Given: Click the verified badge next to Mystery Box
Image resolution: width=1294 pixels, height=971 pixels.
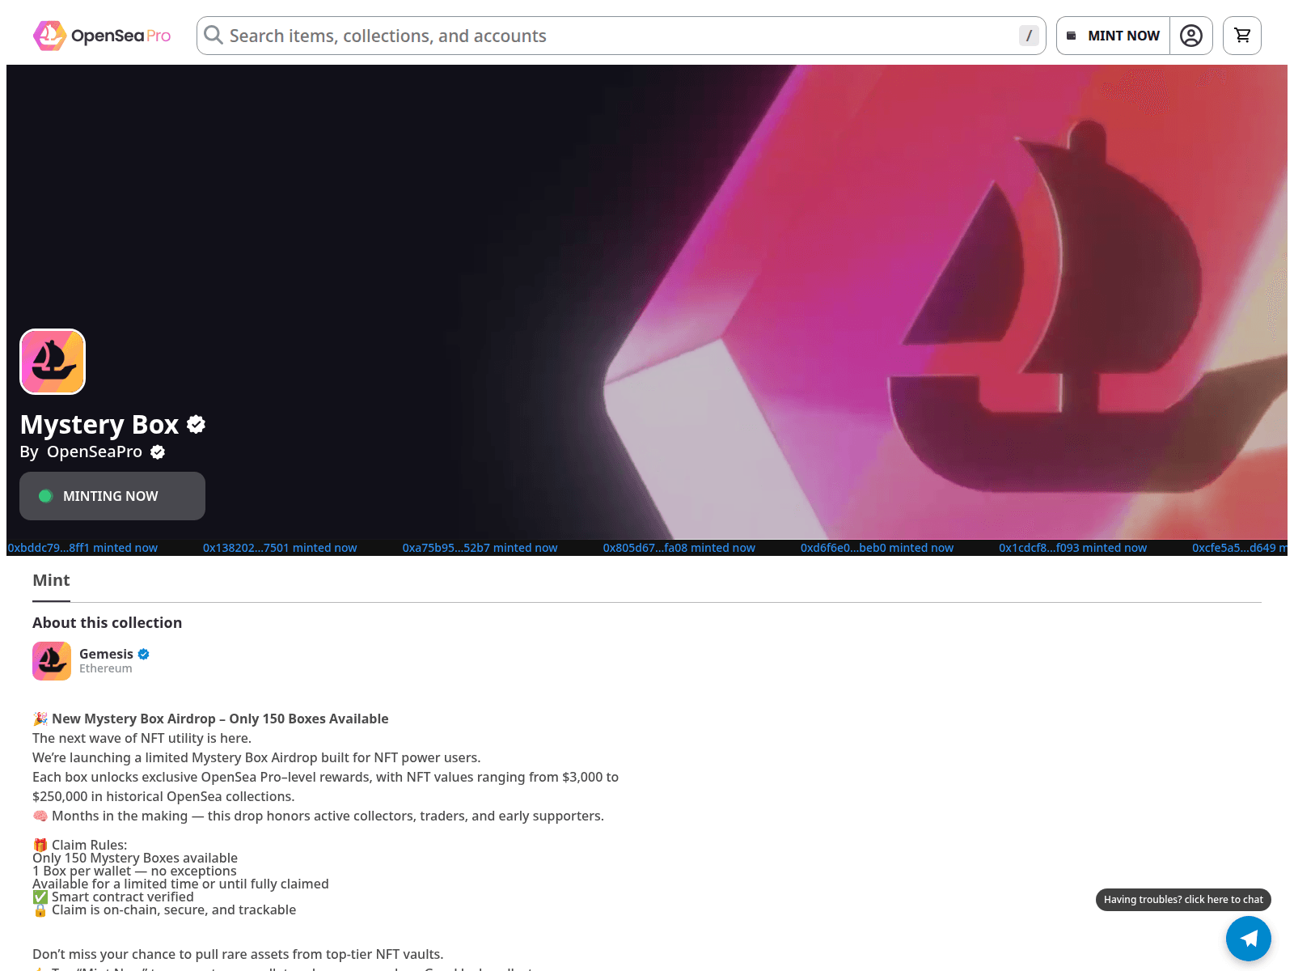Looking at the screenshot, I should [x=195, y=424].
